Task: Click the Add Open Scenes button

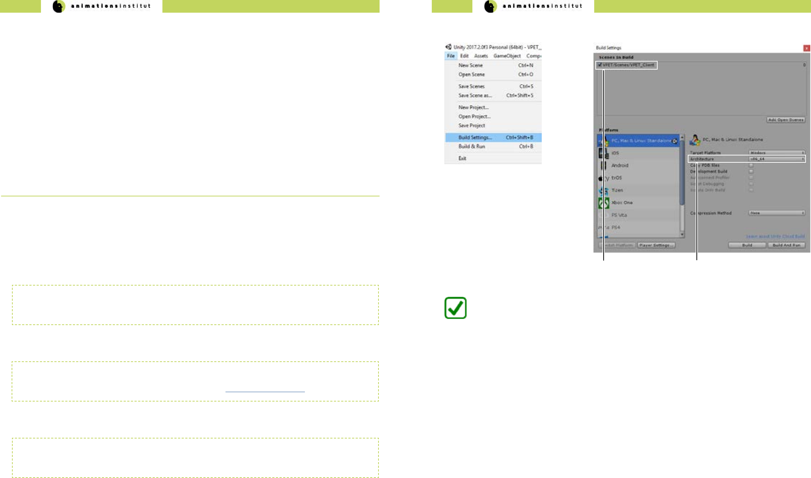Action: (786, 120)
